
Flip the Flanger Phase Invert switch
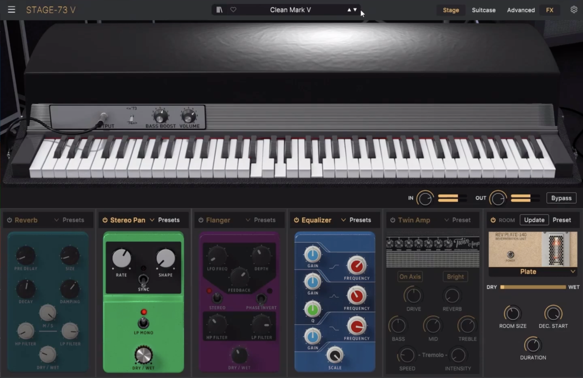pyautogui.click(x=261, y=299)
